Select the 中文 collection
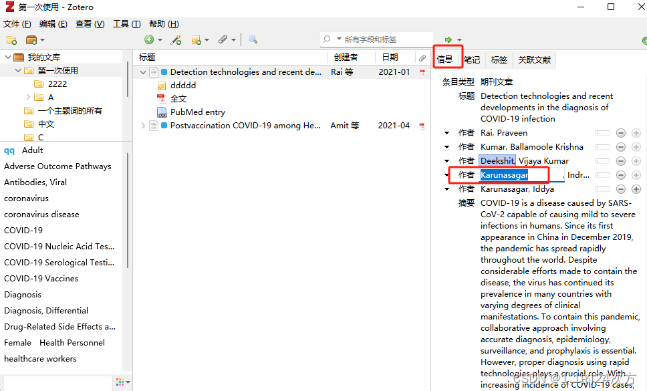This screenshot has width=647, height=391. click(x=46, y=124)
